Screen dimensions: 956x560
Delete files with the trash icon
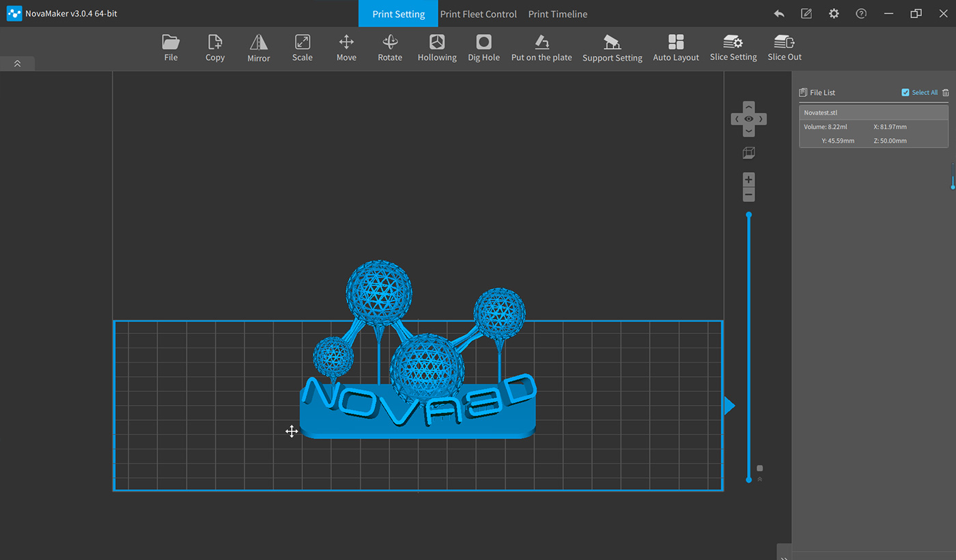[x=946, y=92]
